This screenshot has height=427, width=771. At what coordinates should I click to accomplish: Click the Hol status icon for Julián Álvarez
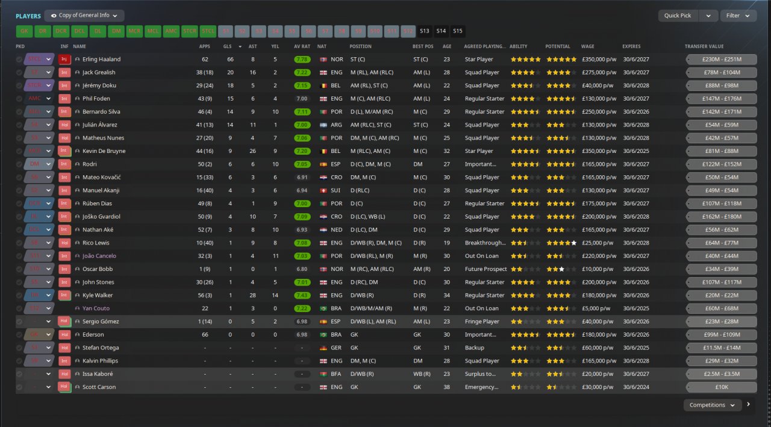[x=65, y=125]
